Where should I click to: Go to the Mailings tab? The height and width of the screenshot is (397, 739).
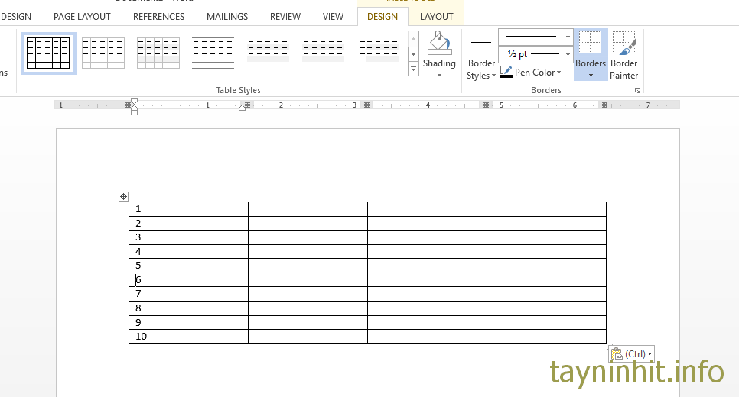click(x=227, y=16)
